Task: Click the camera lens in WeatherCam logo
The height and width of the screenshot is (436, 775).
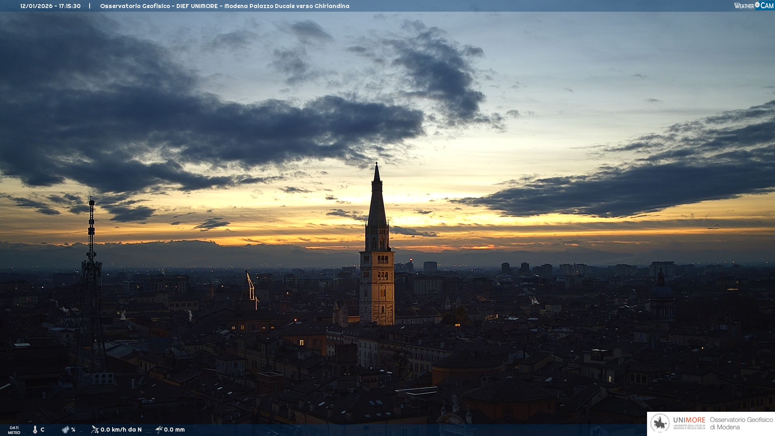Action: (757, 5)
